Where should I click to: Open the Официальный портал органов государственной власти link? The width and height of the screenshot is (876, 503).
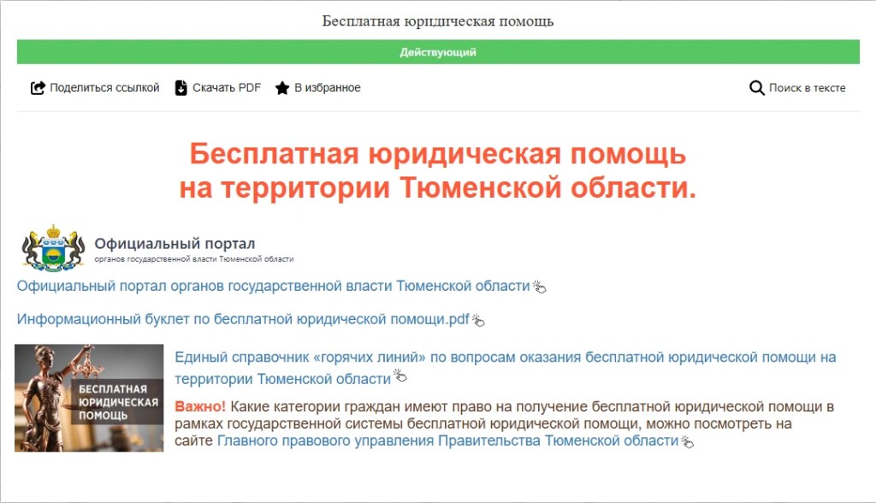274,287
